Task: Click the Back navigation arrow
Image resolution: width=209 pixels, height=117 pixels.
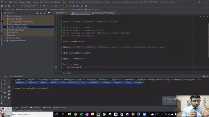Action: pos(13,6)
